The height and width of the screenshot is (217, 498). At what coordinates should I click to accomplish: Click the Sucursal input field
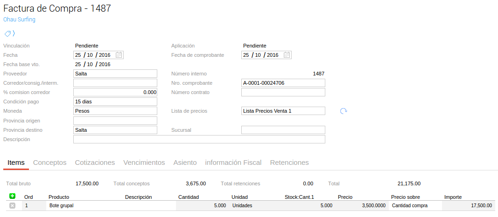tap(283, 130)
